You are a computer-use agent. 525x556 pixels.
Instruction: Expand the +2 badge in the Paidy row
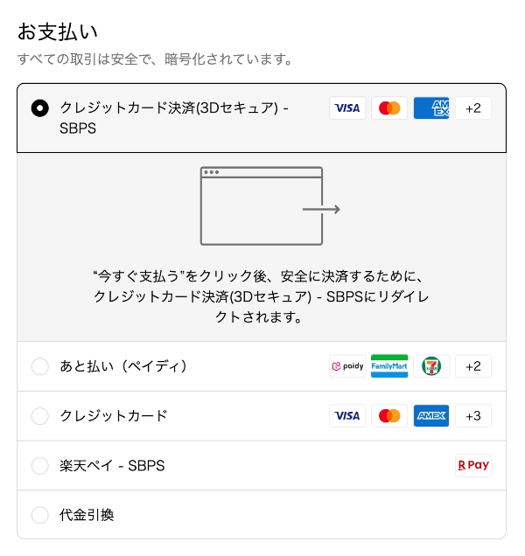click(473, 366)
